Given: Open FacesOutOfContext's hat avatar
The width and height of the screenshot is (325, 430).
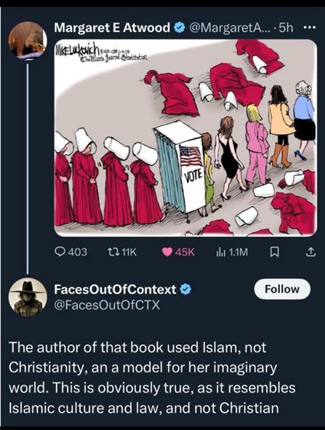Looking at the screenshot, I should tap(27, 298).
